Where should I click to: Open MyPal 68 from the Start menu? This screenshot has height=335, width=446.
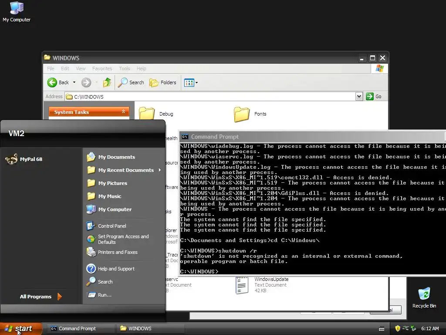click(x=24, y=159)
